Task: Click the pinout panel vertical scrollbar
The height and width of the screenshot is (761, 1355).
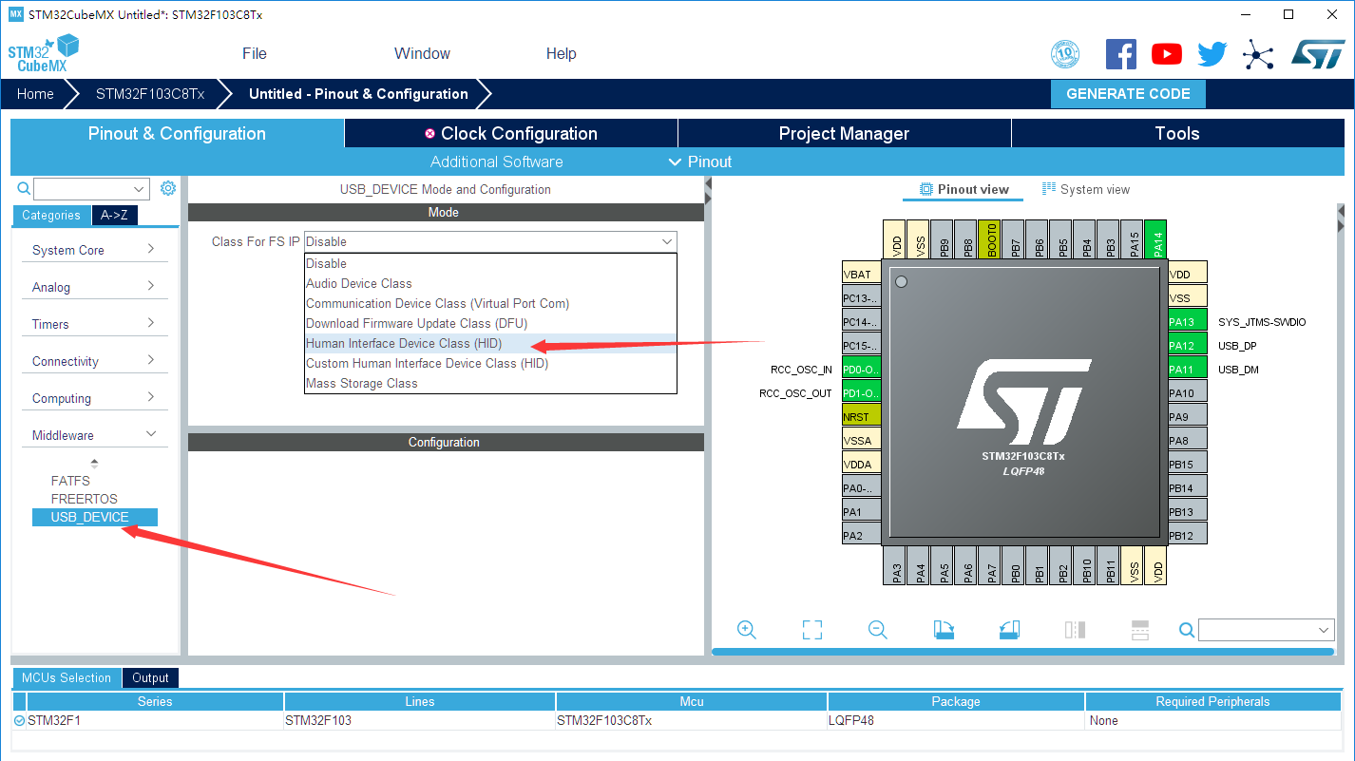Action: [1341, 428]
